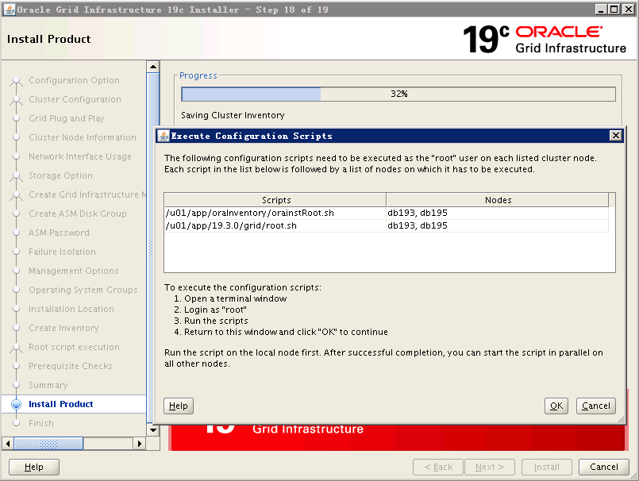
Task: Select Finish step
Action: pos(41,423)
